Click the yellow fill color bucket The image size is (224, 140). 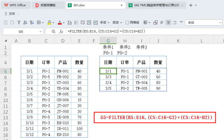[49, 22]
